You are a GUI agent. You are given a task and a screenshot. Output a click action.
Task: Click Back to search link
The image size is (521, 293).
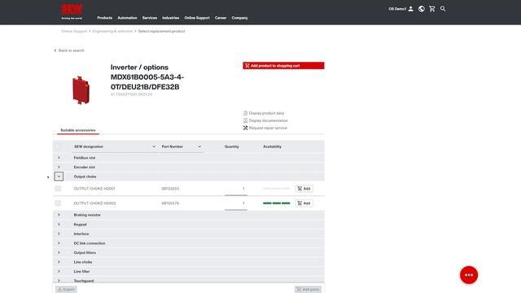(x=69, y=50)
